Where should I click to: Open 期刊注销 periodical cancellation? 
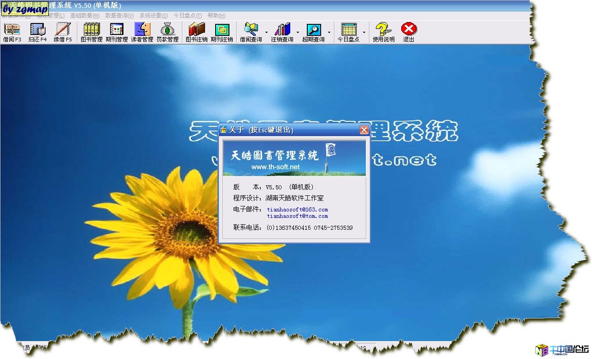tap(222, 33)
